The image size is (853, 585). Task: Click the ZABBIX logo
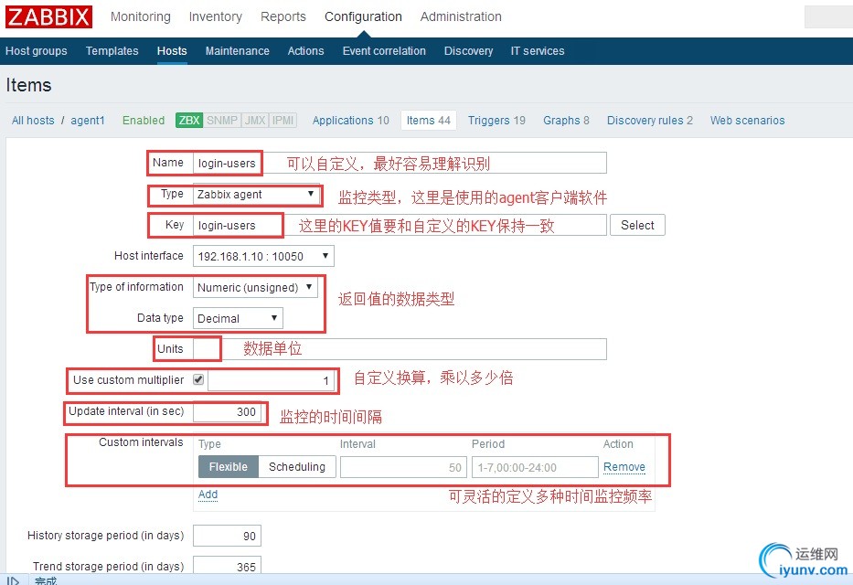[x=48, y=16]
